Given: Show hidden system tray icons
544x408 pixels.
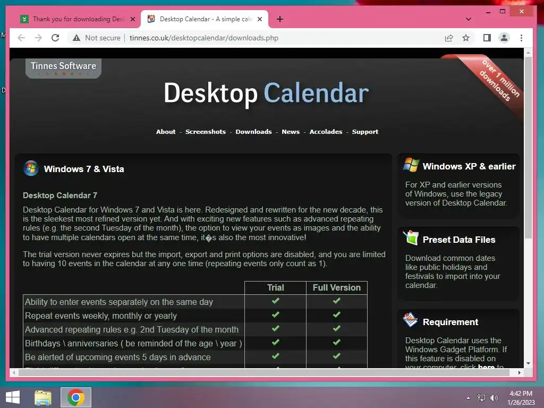Looking at the screenshot, I should pyautogui.click(x=469, y=398).
